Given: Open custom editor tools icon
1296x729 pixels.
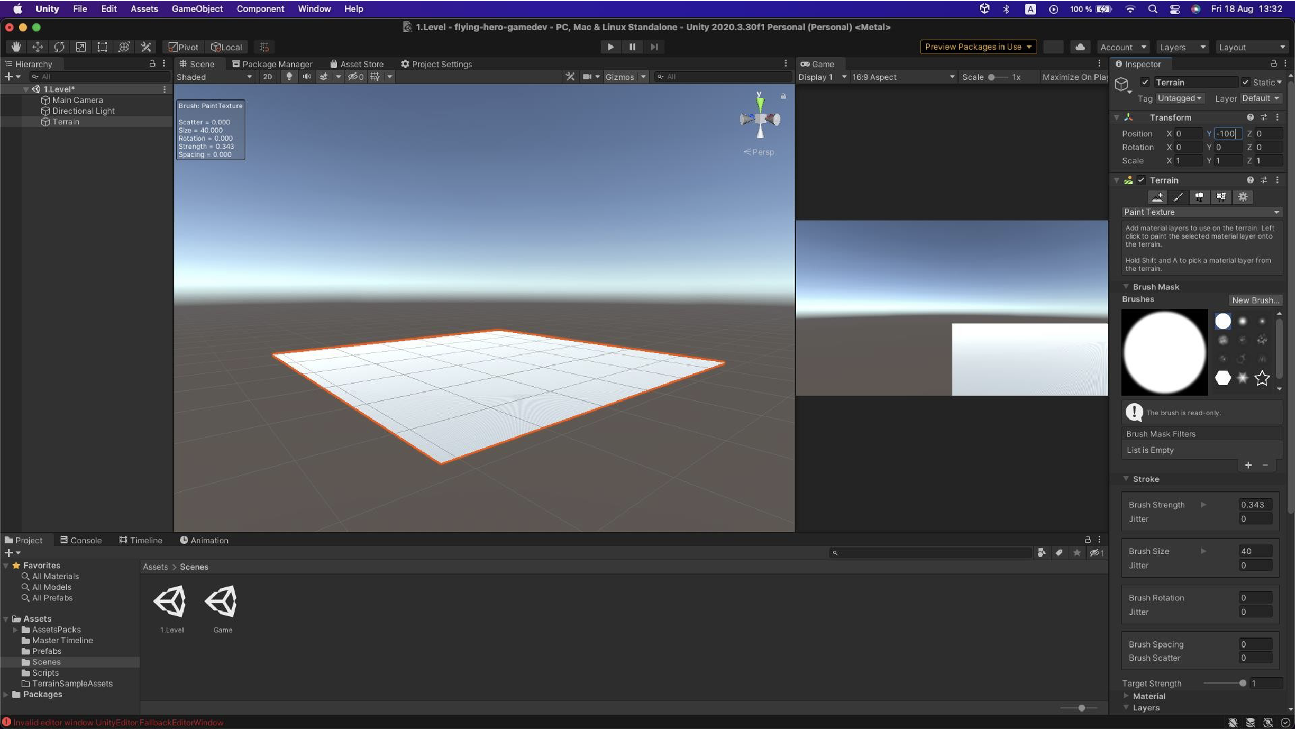Looking at the screenshot, I should pyautogui.click(x=146, y=47).
